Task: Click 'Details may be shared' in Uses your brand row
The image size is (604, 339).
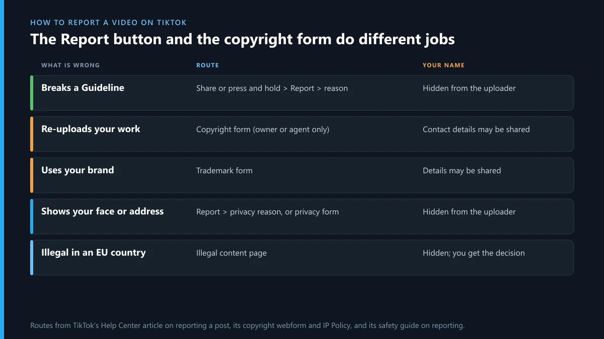Action: point(462,171)
